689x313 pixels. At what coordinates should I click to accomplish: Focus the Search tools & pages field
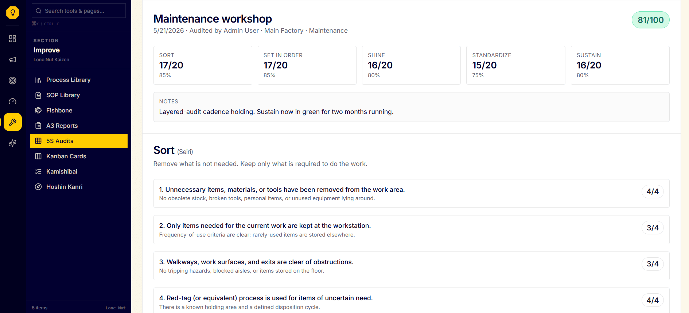(x=79, y=11)
